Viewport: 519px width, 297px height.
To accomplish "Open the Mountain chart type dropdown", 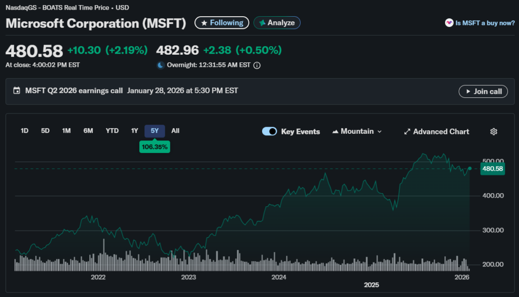I will [357, 132].
